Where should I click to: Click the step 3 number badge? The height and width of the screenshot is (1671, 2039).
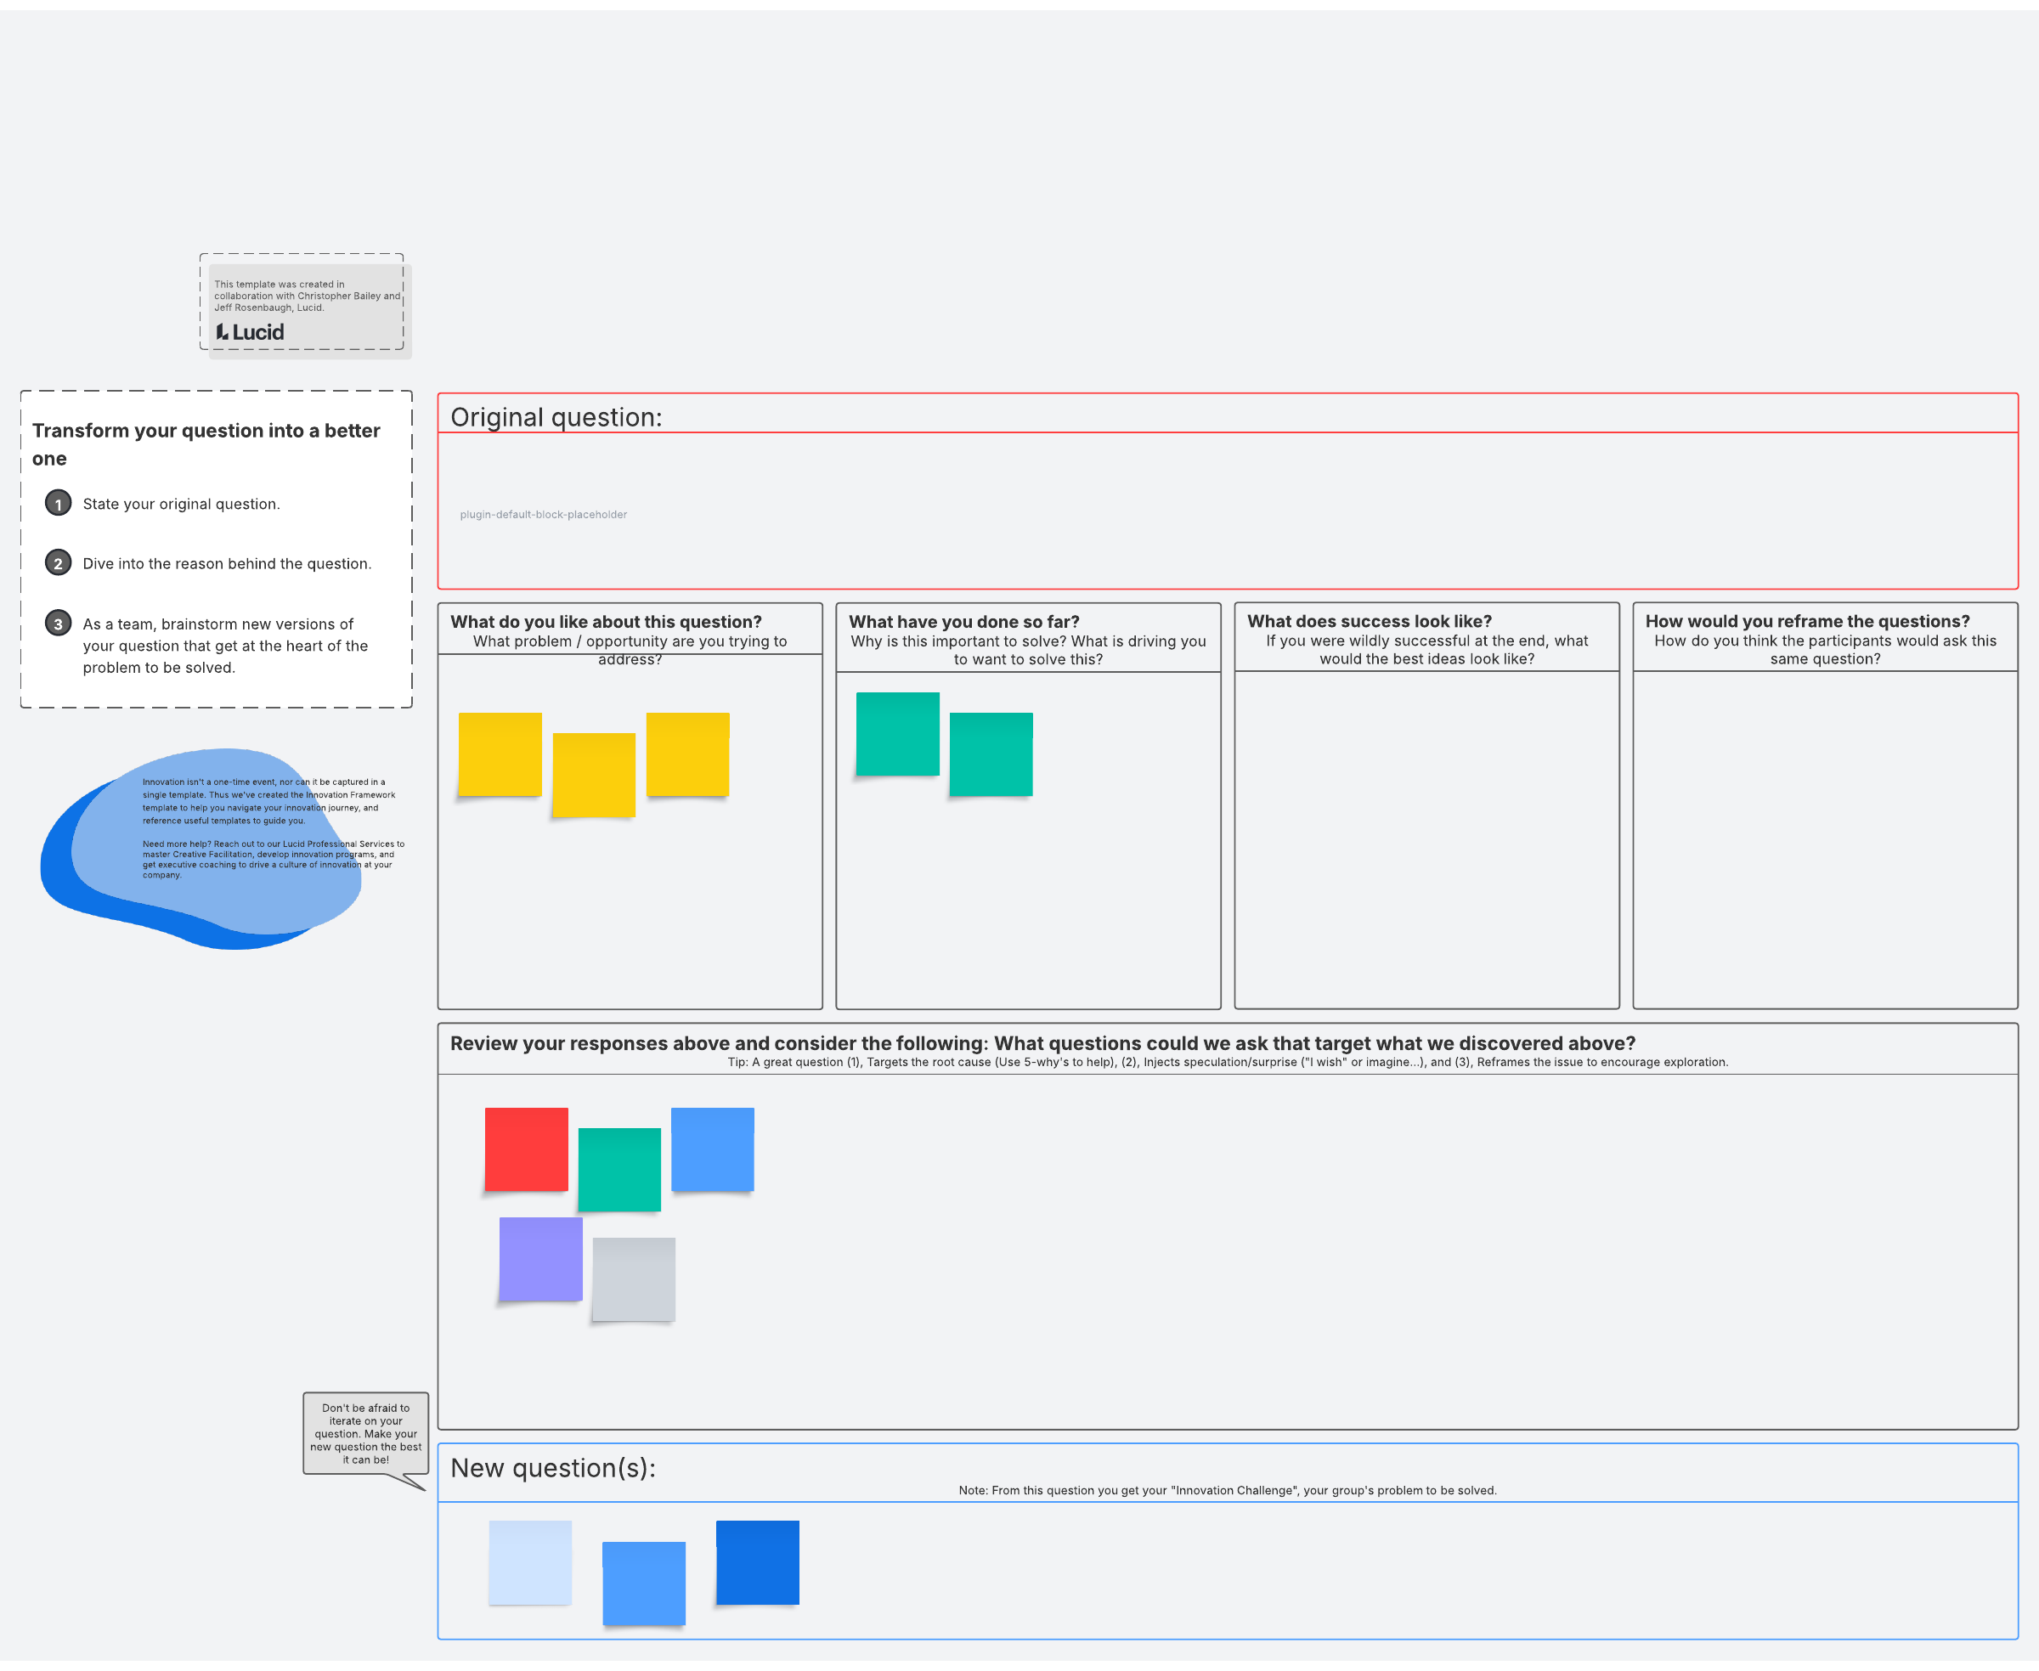click(x=58, y=624)
